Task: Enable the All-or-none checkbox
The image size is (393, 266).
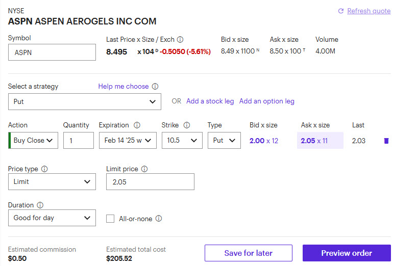Action: coord(110,219)
